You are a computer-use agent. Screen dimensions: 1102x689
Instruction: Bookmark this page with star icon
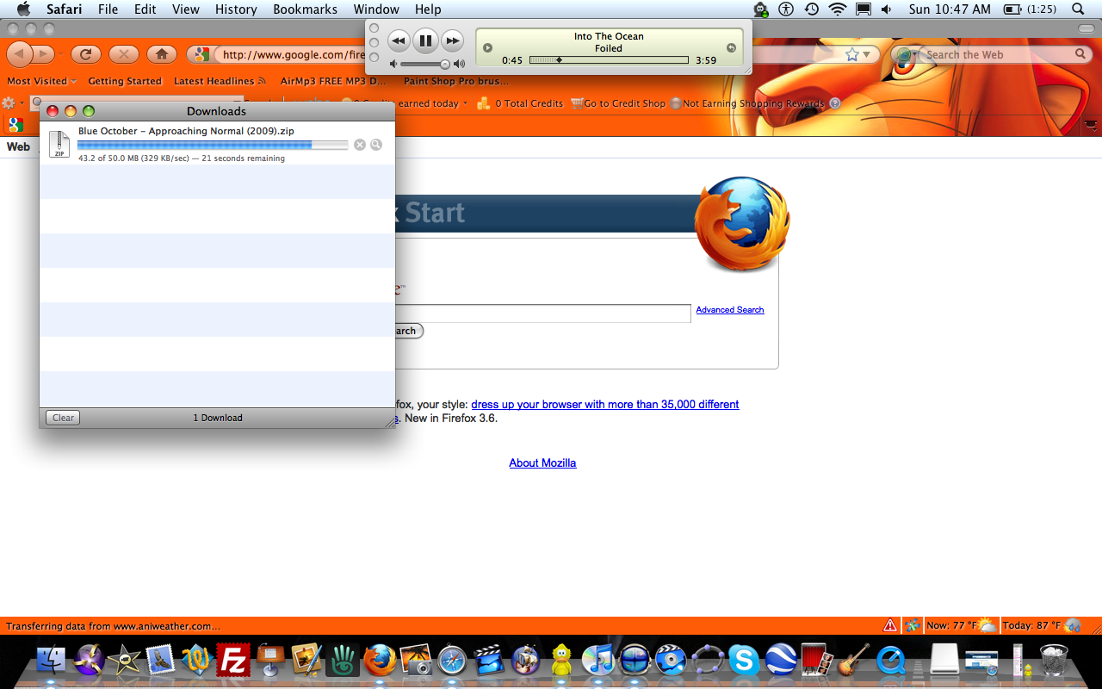[851, 54]
